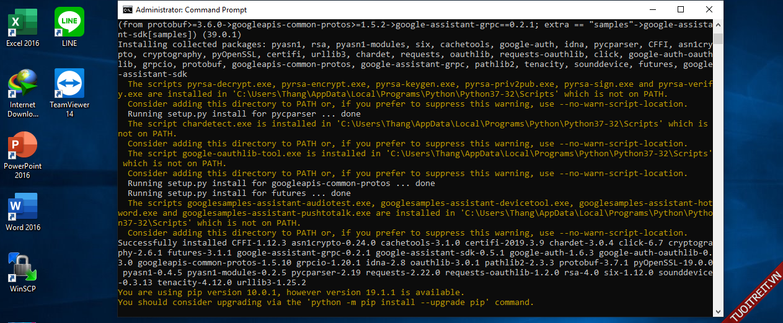Launch the LINE desktop icon
The width and height of the screenshot is (783, 323).
click(69, 24)
